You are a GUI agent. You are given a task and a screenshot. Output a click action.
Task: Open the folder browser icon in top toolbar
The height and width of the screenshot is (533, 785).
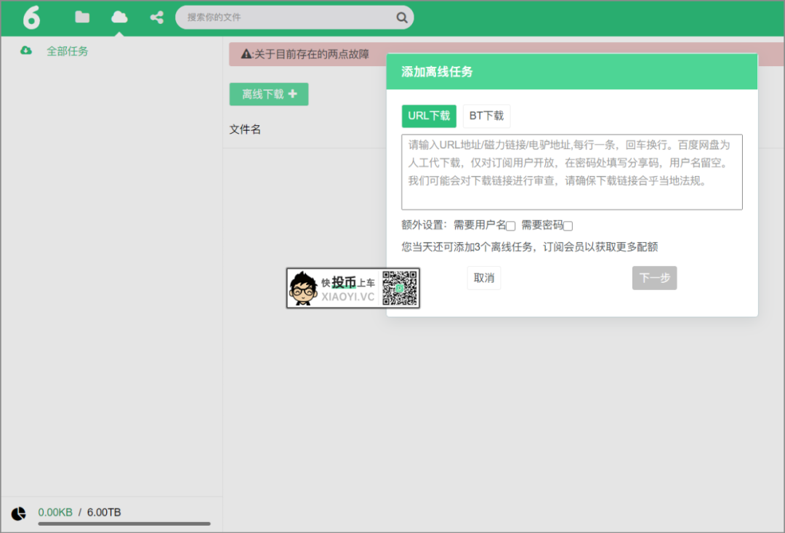81,17
